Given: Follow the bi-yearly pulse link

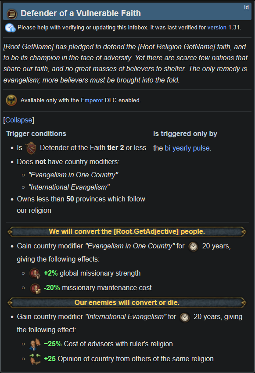Looking at the screenshot, I should [x=187, y=148].
